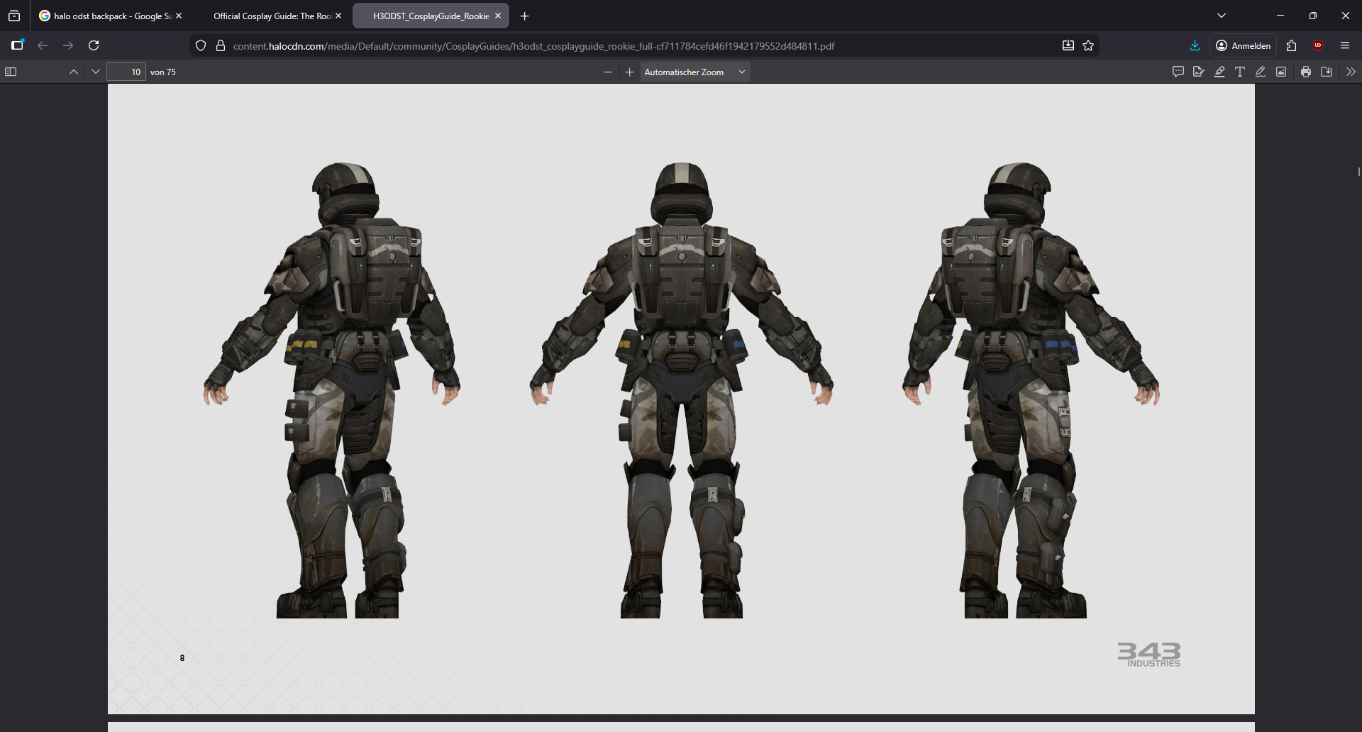
Task: Zoom in with the plus button
Action: [629, 72]
